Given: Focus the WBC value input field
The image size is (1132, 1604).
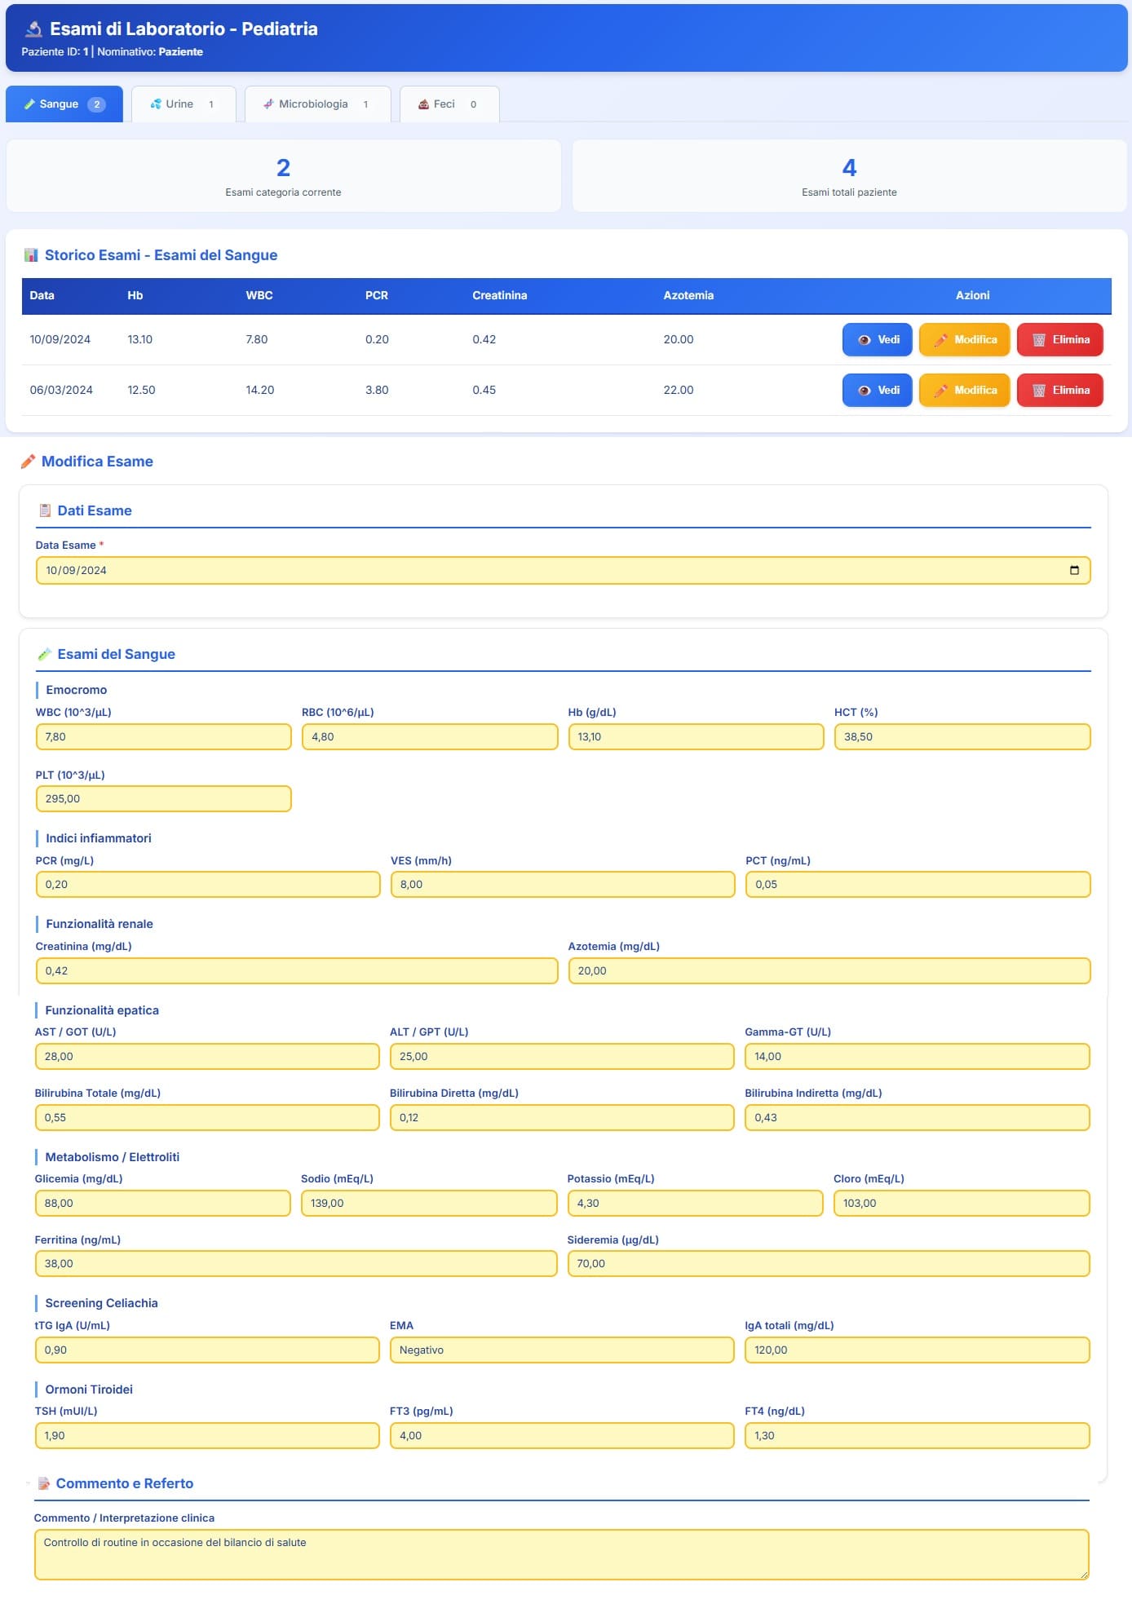Looking at the screenshot, I should 163,736.
